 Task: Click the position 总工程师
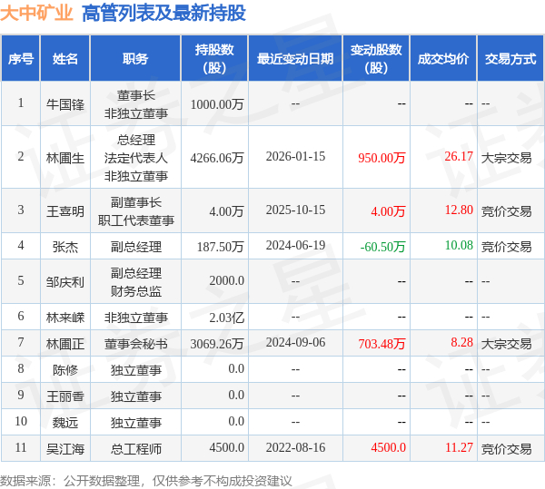tap(136, 449)
